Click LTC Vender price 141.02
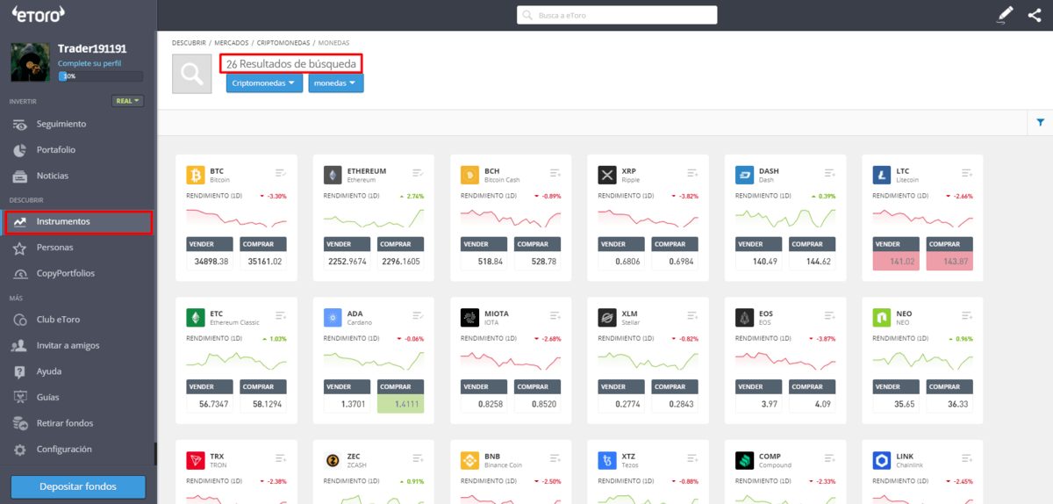Screen dimensions: 1053x504 pos(896,262)
